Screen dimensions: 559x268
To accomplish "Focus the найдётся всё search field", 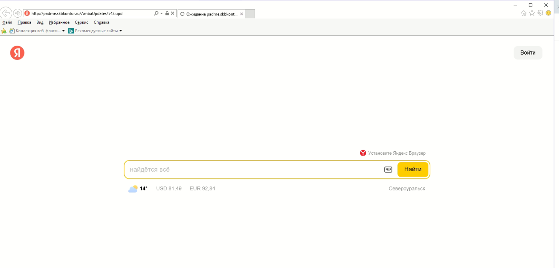I will (253, 169).
